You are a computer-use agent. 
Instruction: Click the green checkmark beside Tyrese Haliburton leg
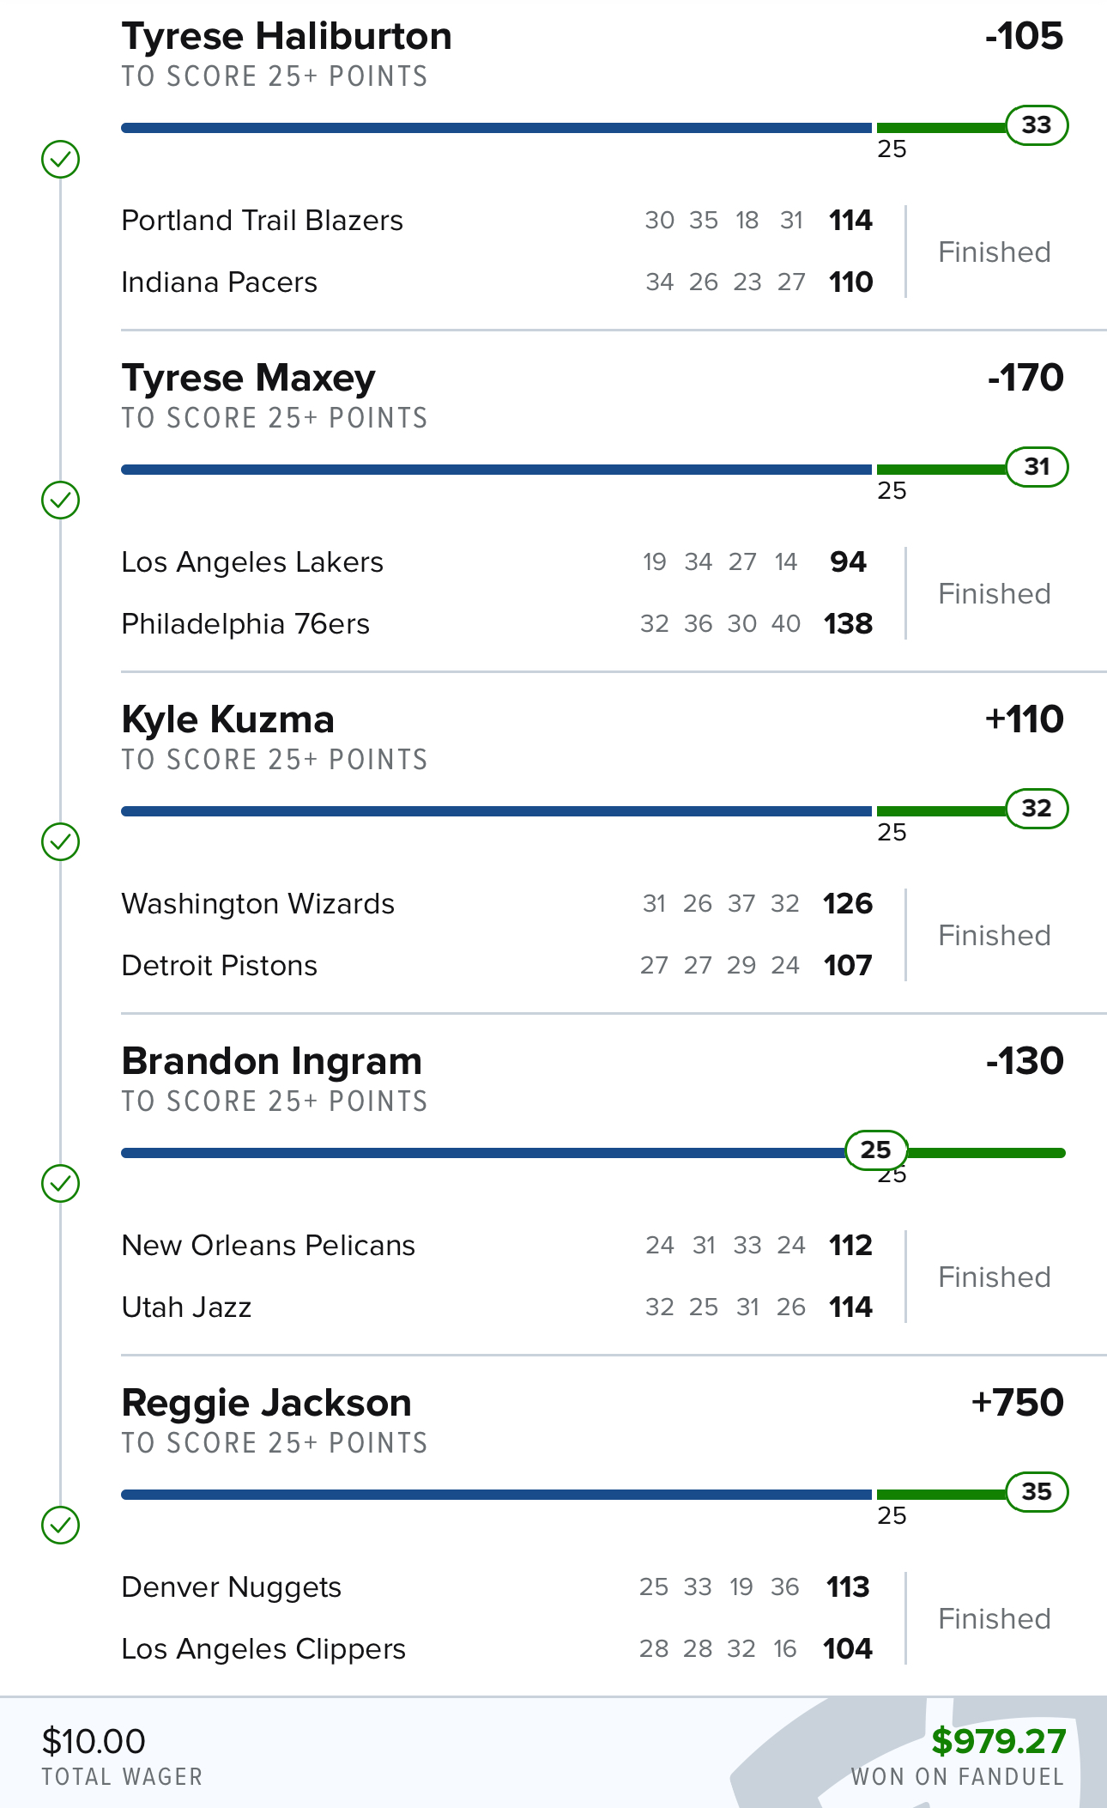pos(60,159)
